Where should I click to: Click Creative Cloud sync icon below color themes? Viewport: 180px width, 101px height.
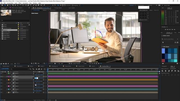[x=163, y=63]
